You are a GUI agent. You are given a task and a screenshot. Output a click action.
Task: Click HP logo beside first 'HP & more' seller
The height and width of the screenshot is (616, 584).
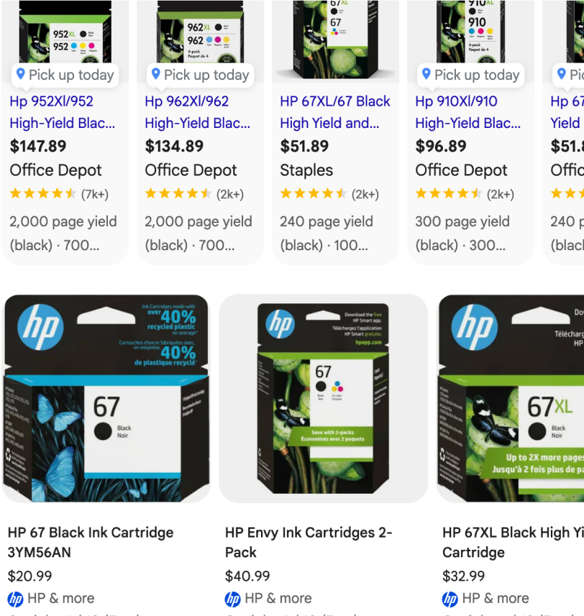(x=15, y=599)
